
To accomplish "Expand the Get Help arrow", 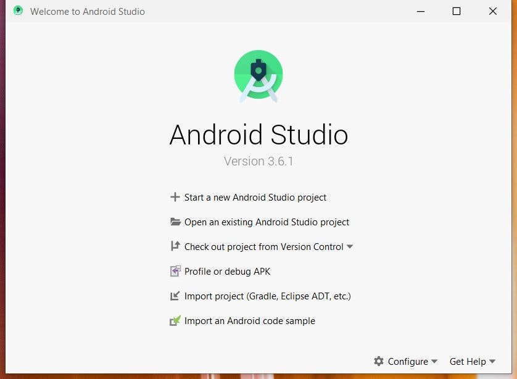I will tap(492, 362).
